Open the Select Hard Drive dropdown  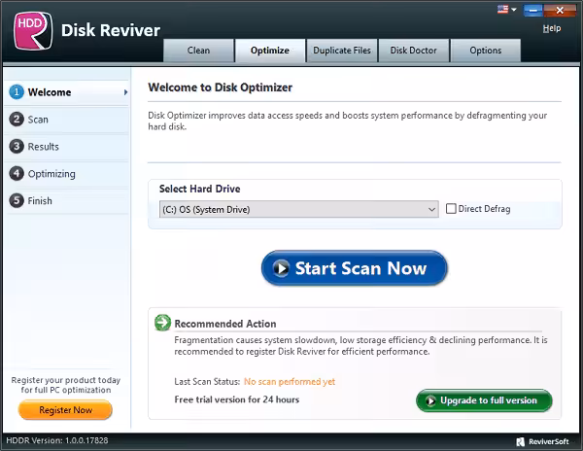point(299,209)
